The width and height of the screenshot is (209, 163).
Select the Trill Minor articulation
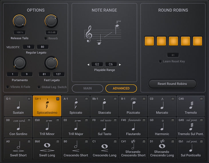[x=47, y=127]
